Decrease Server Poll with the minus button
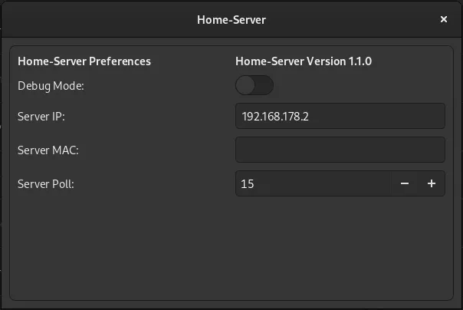Image resolution: width=463 pixels, height=310 pixels. (405, 183)
